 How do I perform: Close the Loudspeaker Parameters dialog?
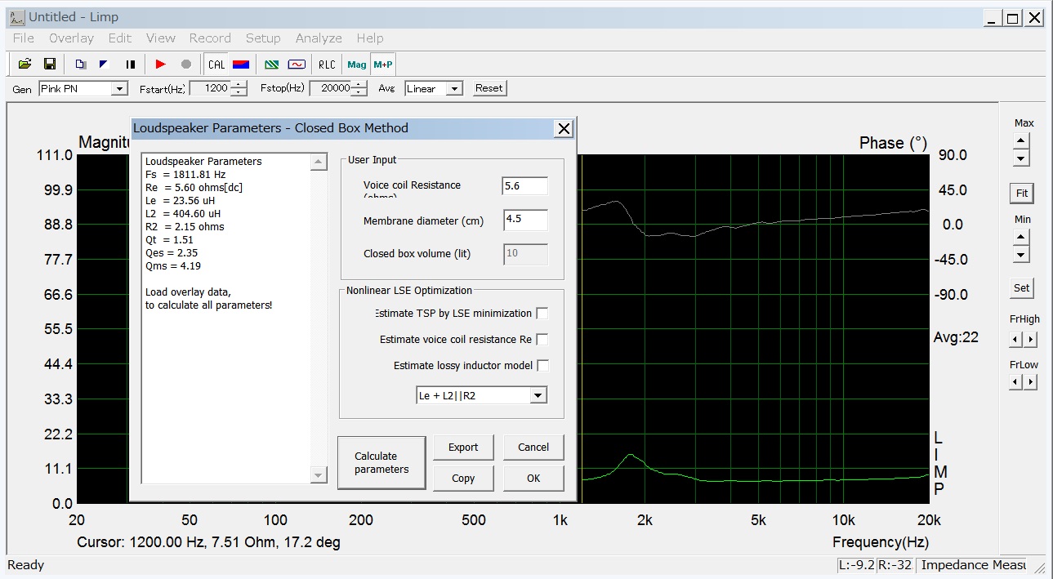[x=563, y=128]
